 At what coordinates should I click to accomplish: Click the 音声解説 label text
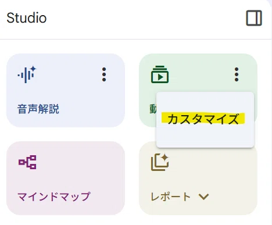(x=38, y=109)
